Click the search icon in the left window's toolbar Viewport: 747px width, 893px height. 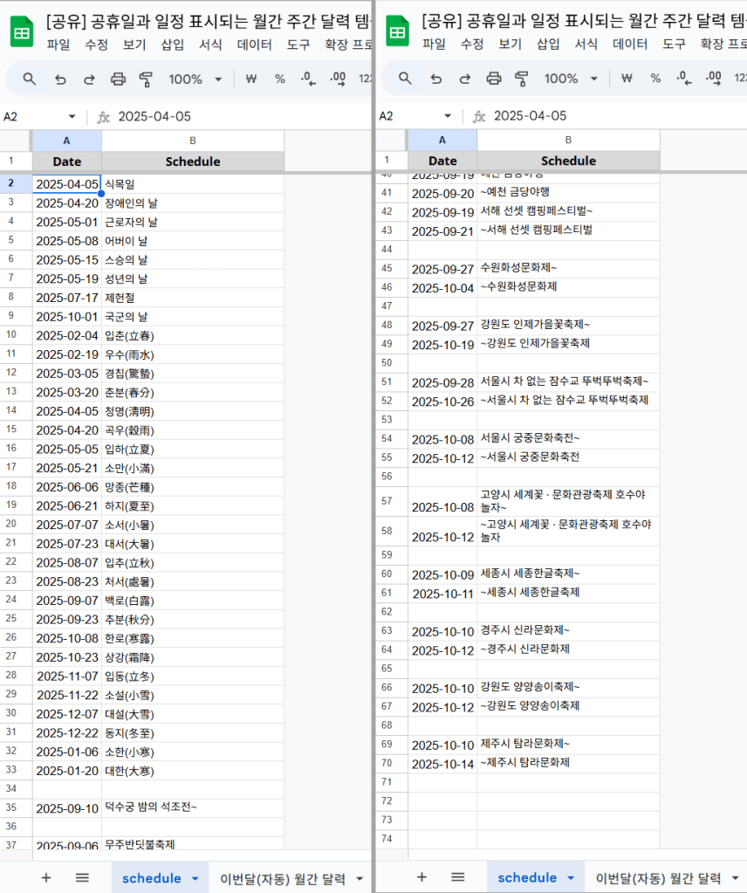(x=30, y=79)
